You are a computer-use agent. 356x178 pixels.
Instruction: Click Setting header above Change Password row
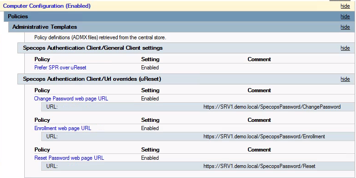[x=150, y=90]
